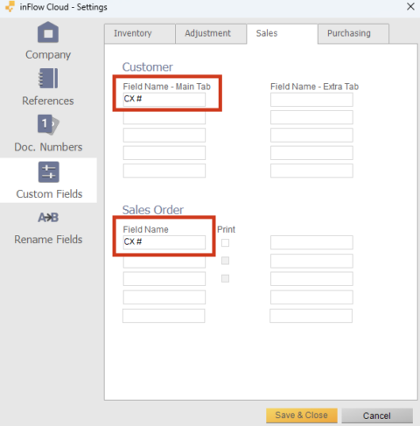Screen dimensions: 420x426
Task: Open the Doc. Numbers icon
Action: (x=48, y=124)
